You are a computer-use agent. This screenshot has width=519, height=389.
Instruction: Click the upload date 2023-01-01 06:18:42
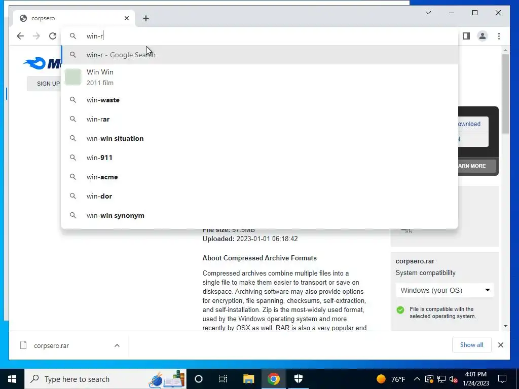(x=267, y=239)
